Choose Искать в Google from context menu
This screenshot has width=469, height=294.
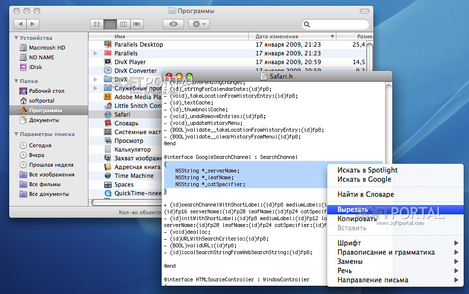(395, 179)
